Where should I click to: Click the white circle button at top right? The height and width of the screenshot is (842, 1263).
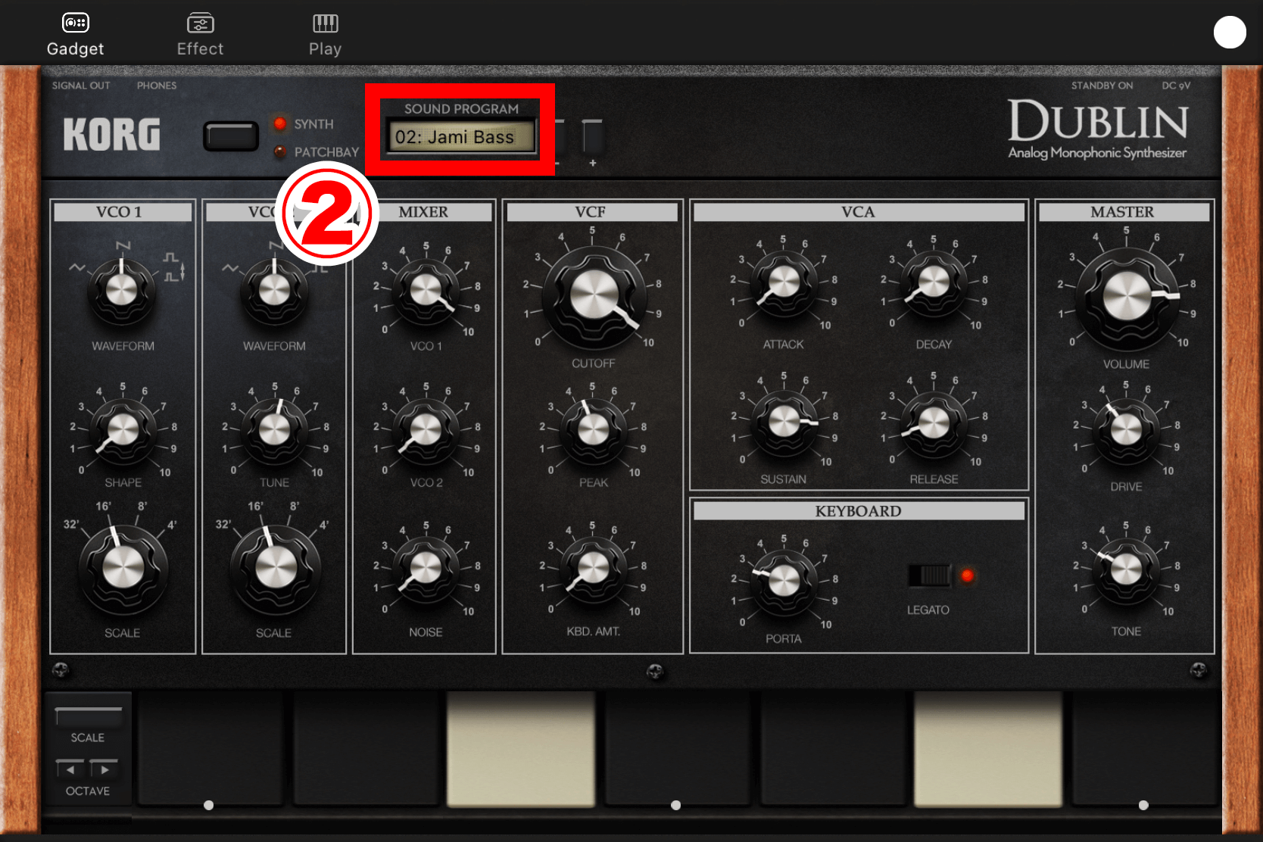tap(1230, 33)
